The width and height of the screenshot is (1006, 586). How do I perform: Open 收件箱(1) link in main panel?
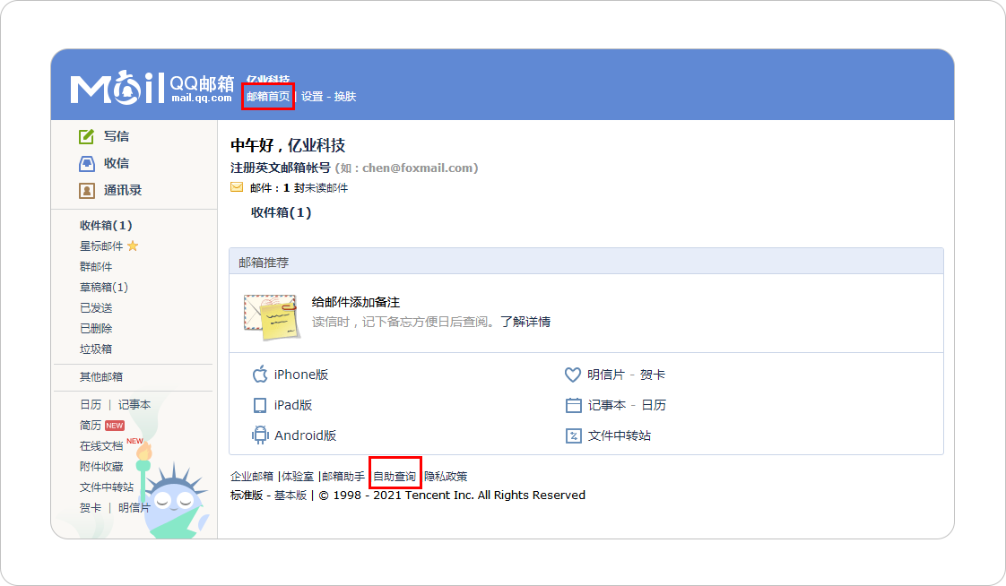click(x=281, y=212)
